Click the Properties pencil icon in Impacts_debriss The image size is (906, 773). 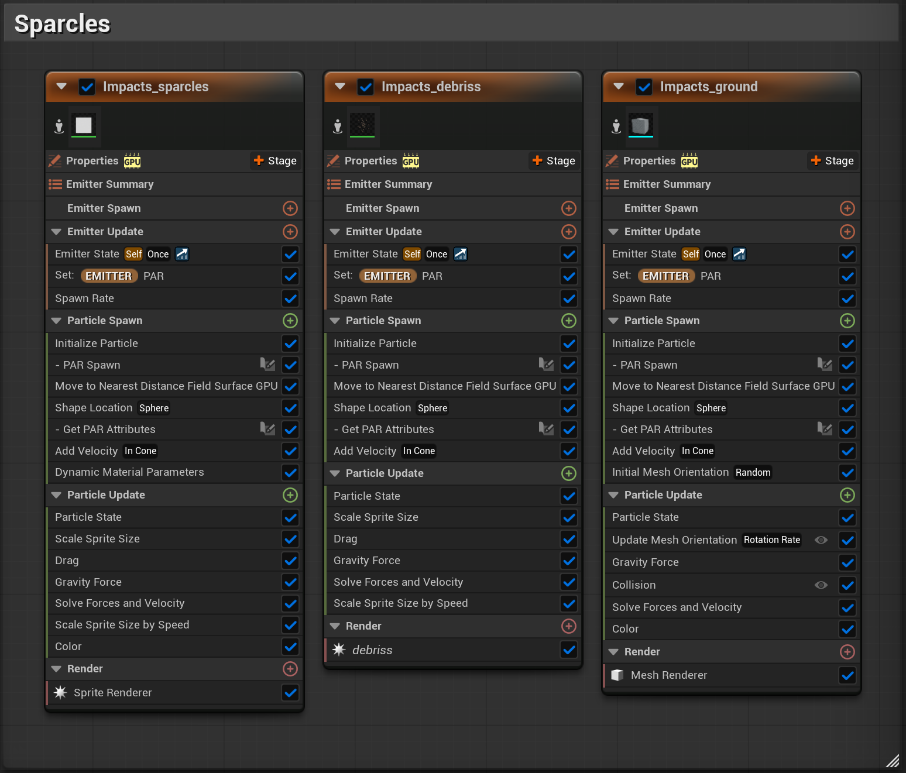pyautogui.click(x=334, y=161)
